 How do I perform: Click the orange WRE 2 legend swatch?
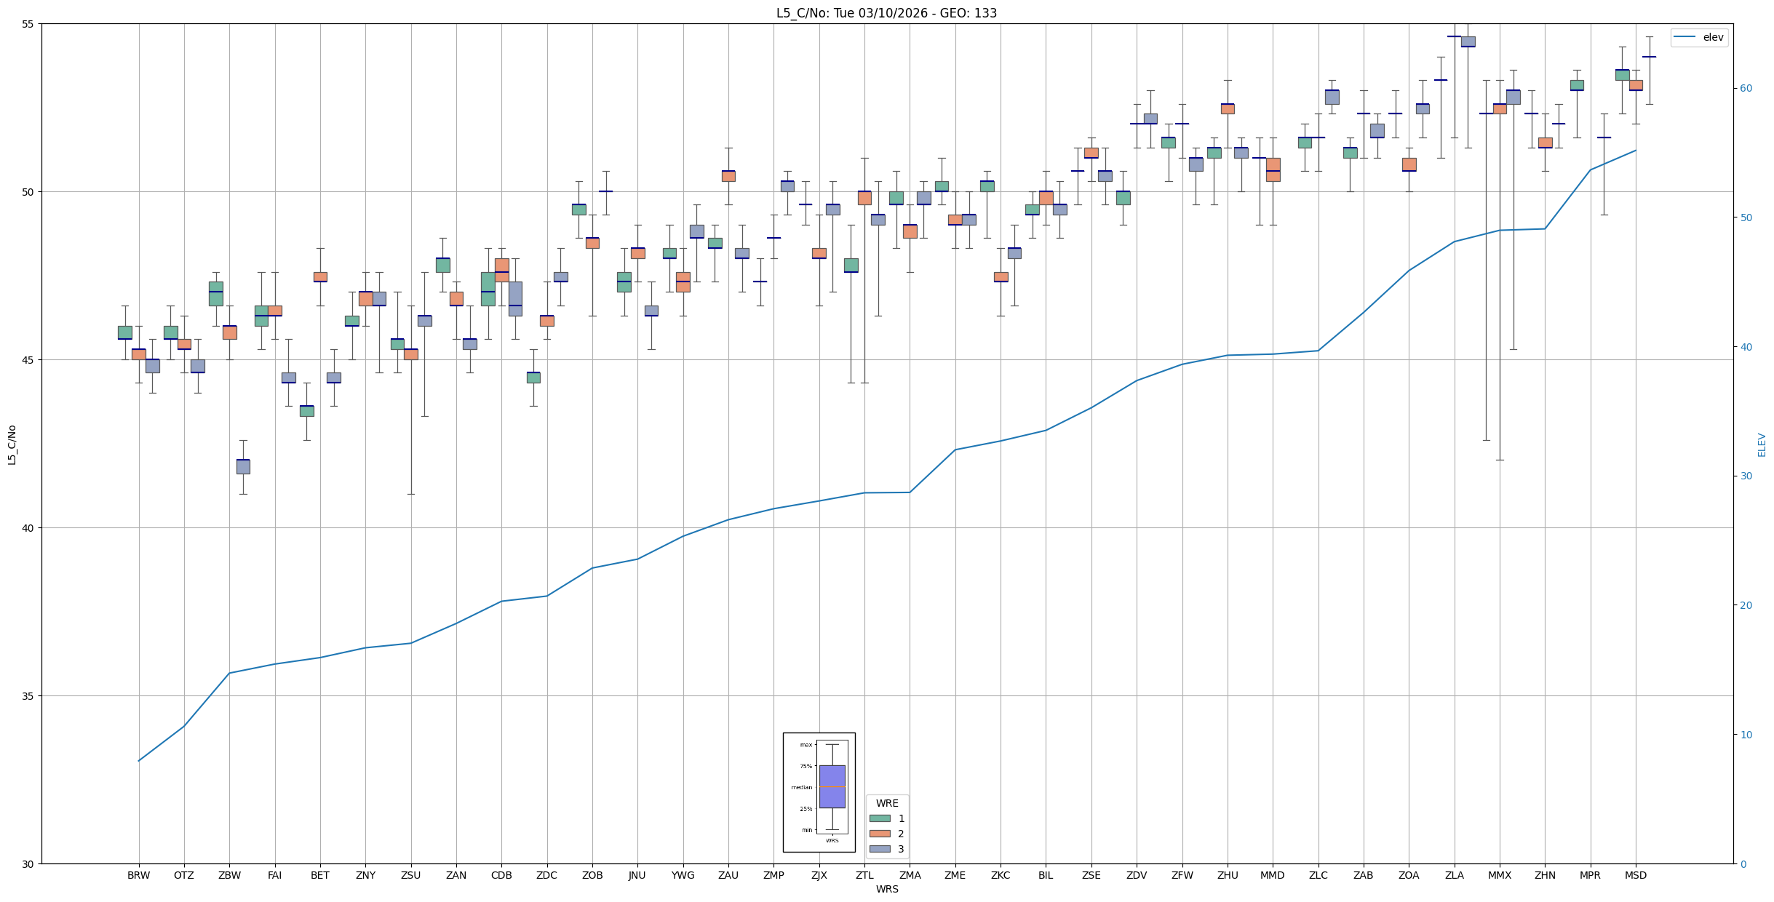879,834
